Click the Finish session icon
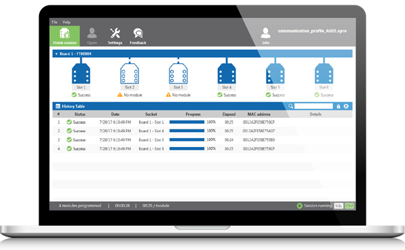Screen dimensions: 405x250 click(x=65, y=34)
